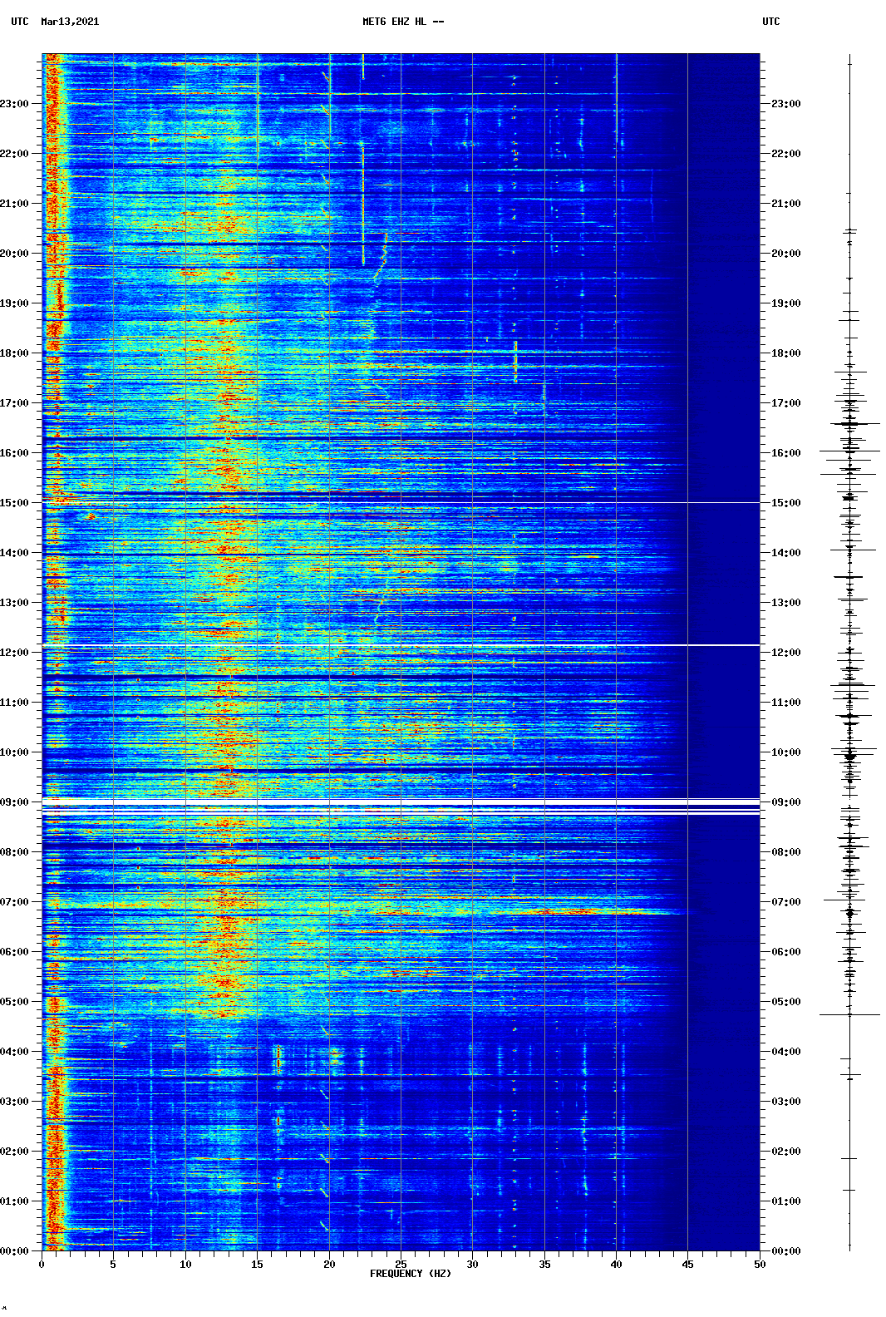The width and height of the screenshot is (886, 1317).
Task: Click the large seismogram spike near 16:00
Action: click(849, 451)
